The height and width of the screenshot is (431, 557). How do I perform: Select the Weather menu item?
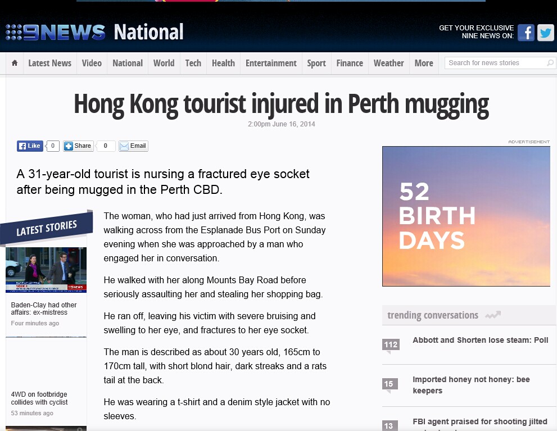pos(388,63)
